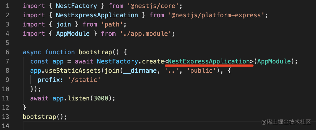
Task: Click the '/static' string value
Action: 84,80
